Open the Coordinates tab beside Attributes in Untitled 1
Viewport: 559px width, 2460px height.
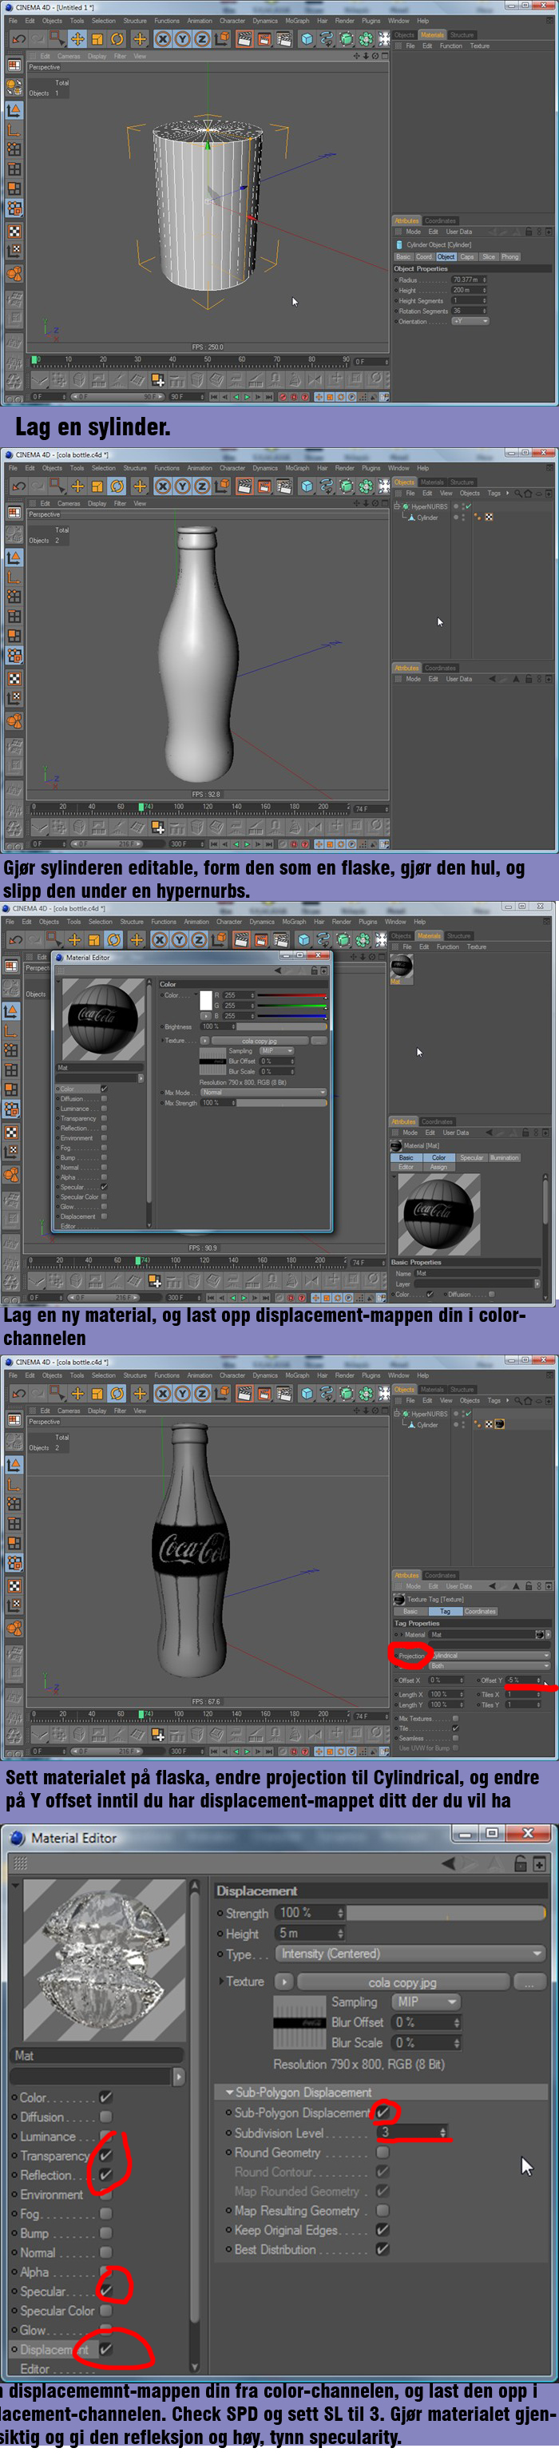tap(439, 220)
